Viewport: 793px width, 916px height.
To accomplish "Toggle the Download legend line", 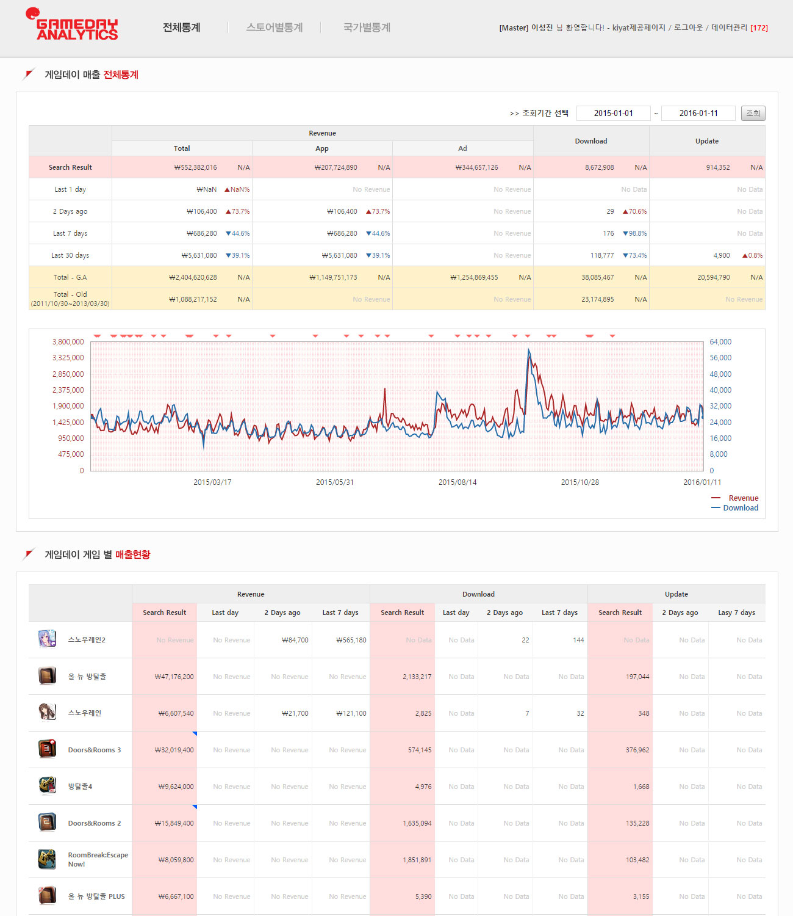I will (x=735, y=508).
